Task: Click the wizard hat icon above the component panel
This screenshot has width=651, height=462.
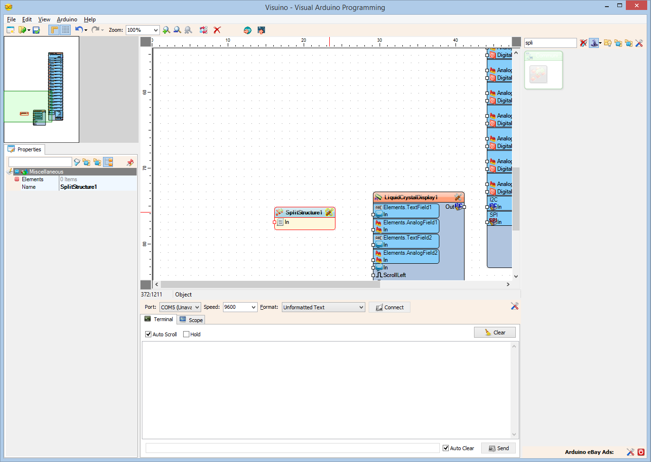Action: [x=594, y=43]
